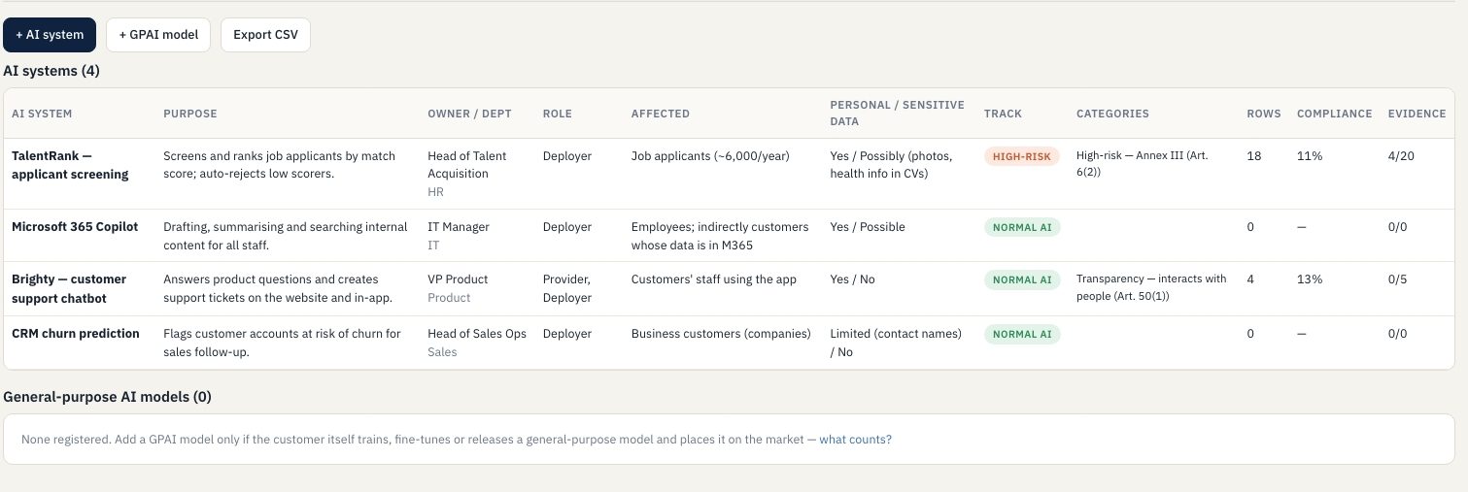This screenshot has height=492, width=1468.
Task: Click the 11% compliance value
Action: pyautogui.click(x=1309, y=156)
